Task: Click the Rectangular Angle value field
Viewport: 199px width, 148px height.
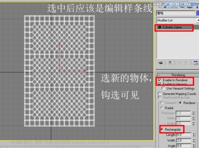Action: point(184,146)
